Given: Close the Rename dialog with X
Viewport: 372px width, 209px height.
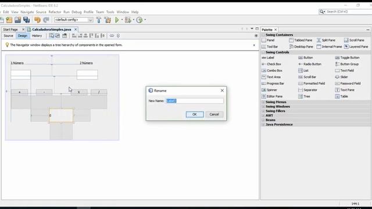Looking at the screenshot, I should (x=222, y=91).
